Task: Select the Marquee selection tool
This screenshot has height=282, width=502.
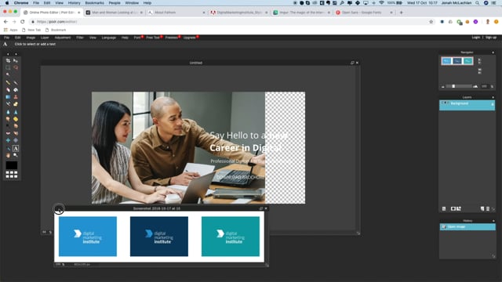Action: click(8, 67)
